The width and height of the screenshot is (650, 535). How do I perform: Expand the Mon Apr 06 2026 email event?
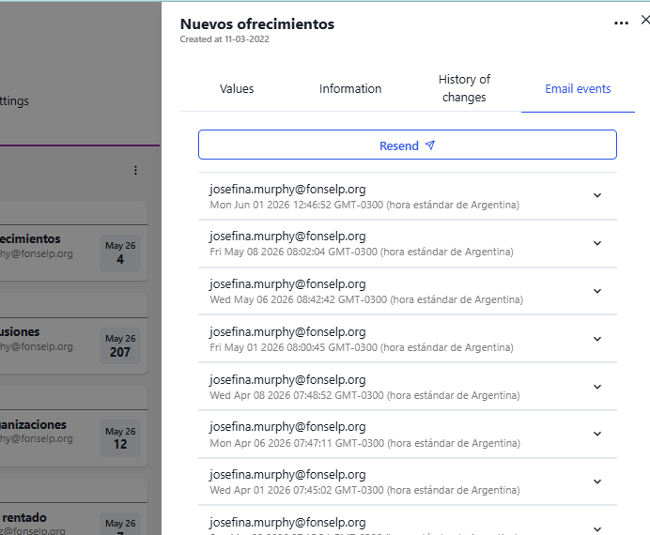[597, 434]
